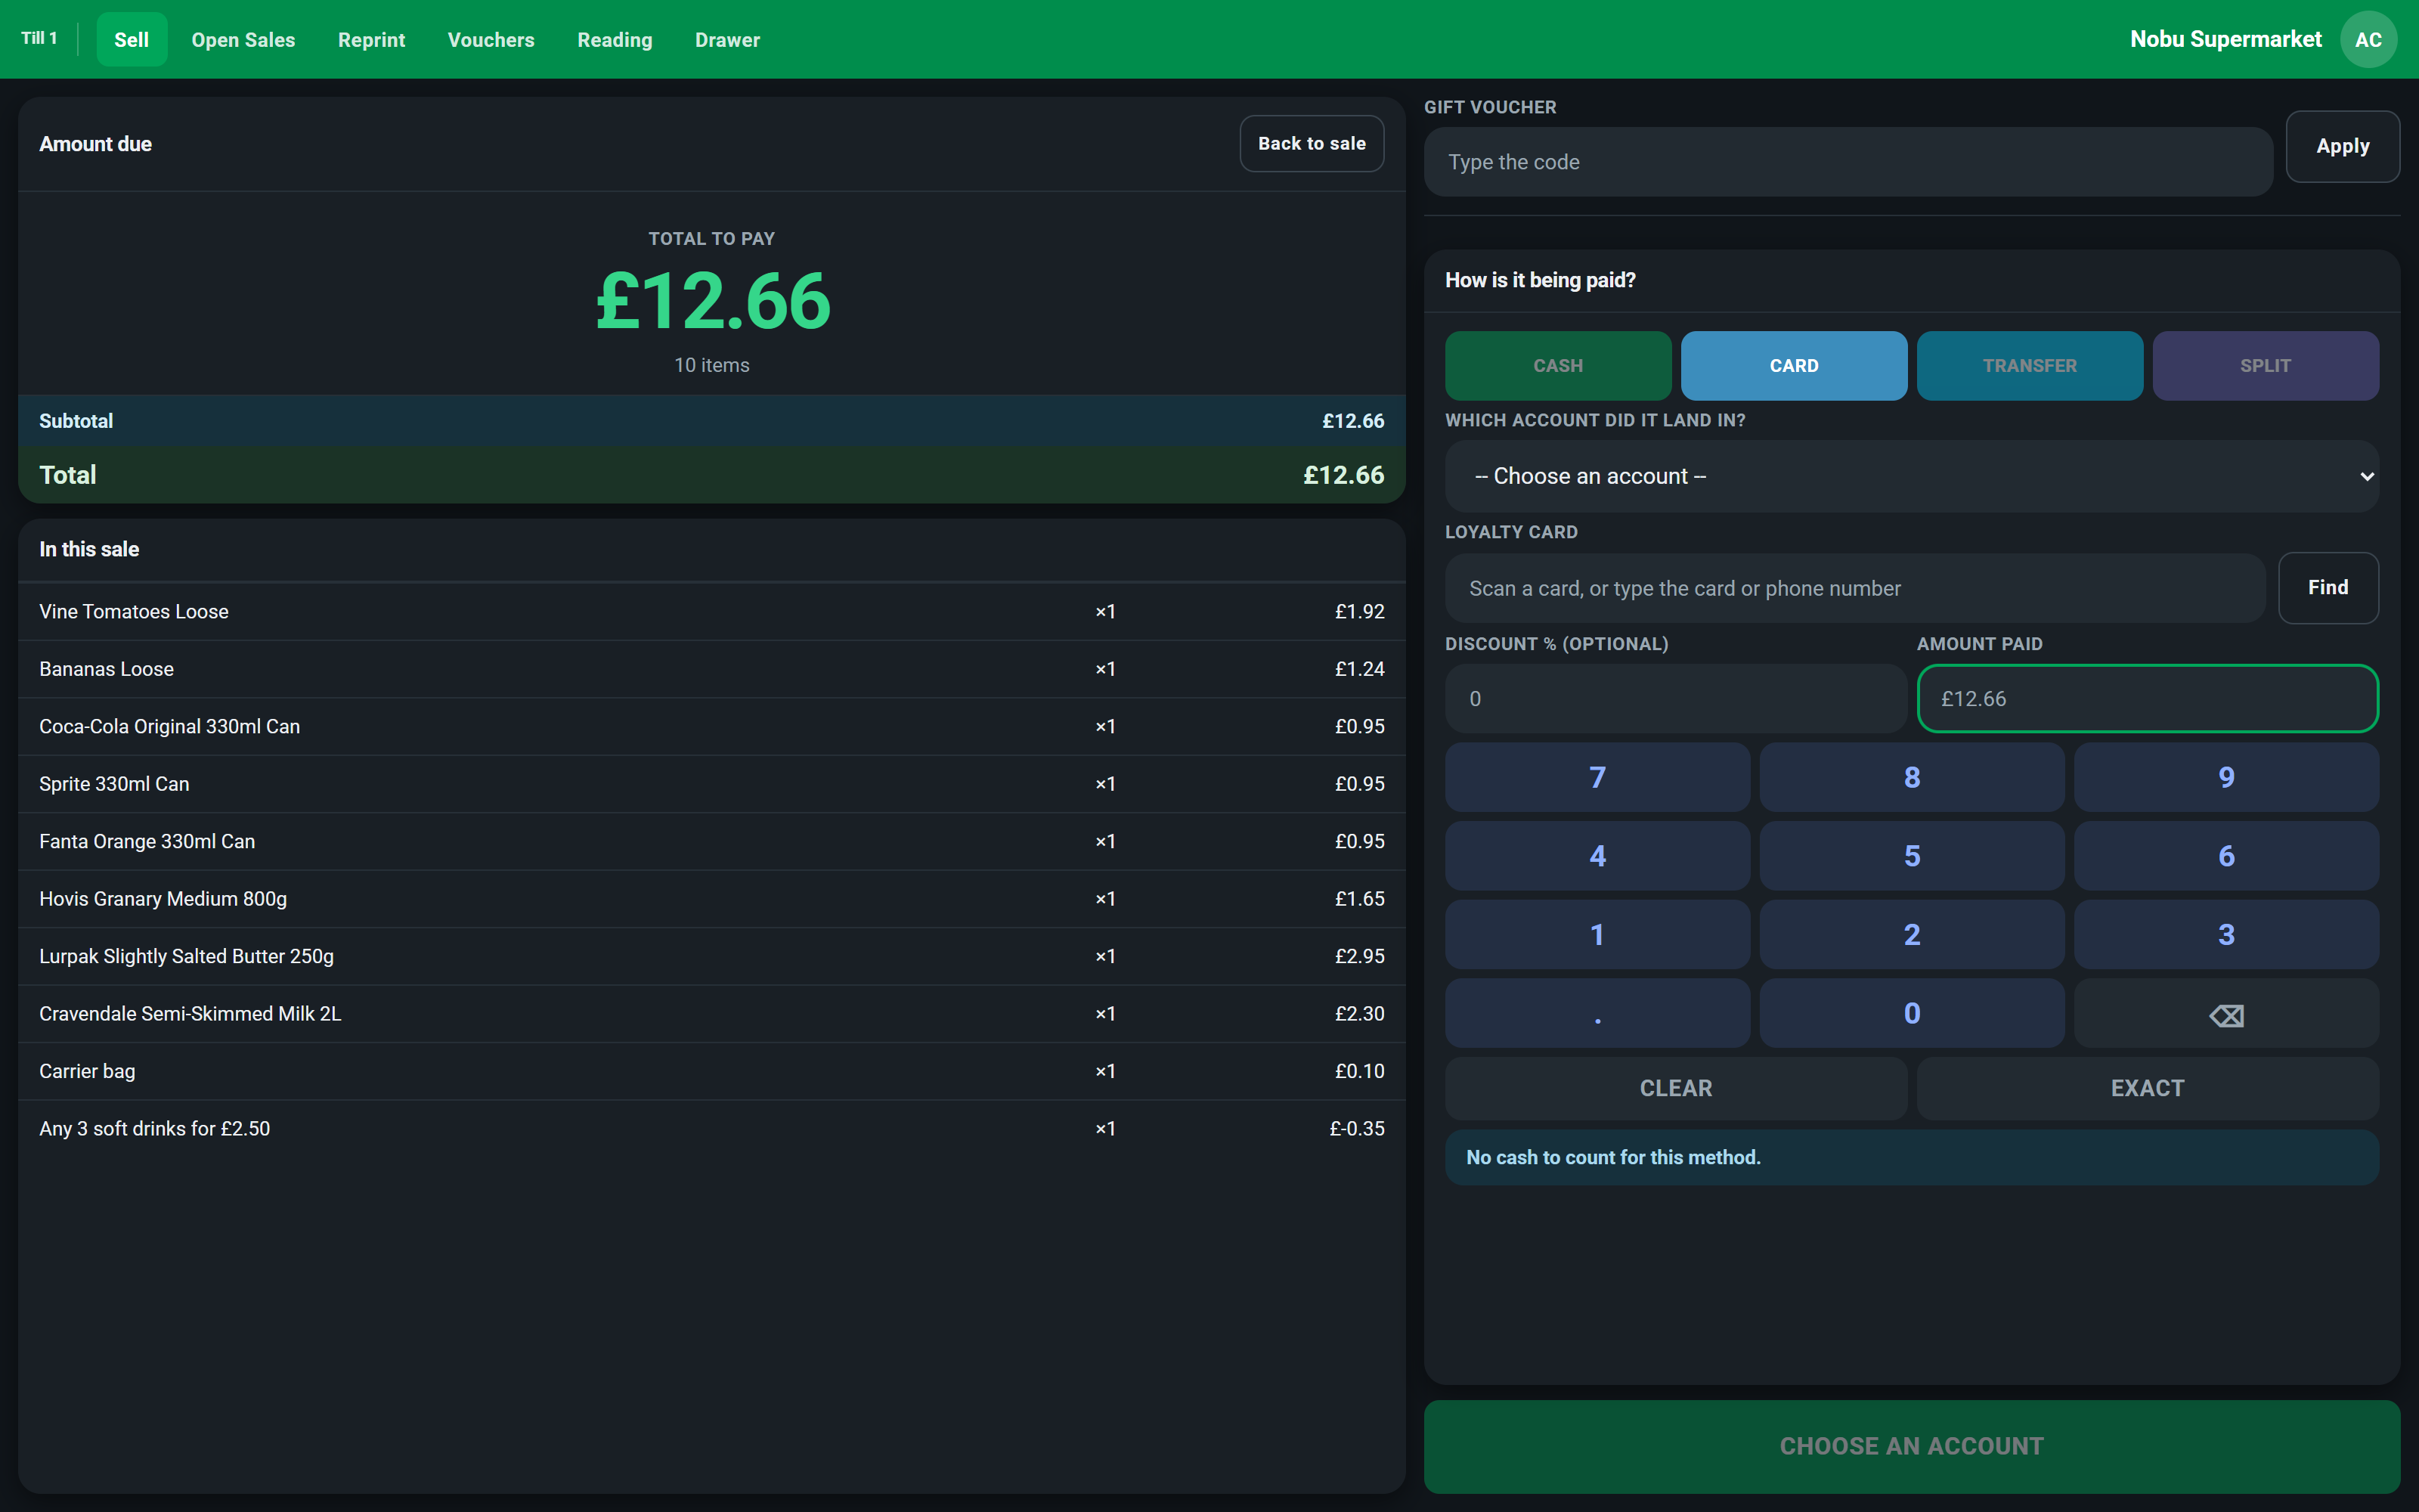This screenshot has height=1512, width=2419.
Task: Tap keypad digit 2
Action: click(1911, 934)
